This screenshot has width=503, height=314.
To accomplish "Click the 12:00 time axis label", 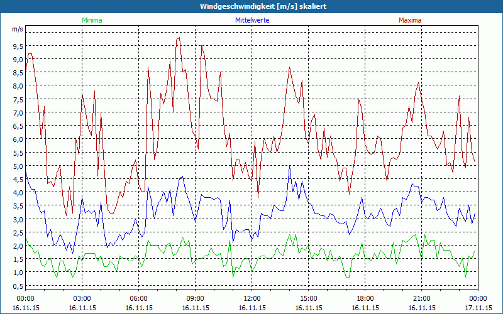I will (x=252, y=299).
